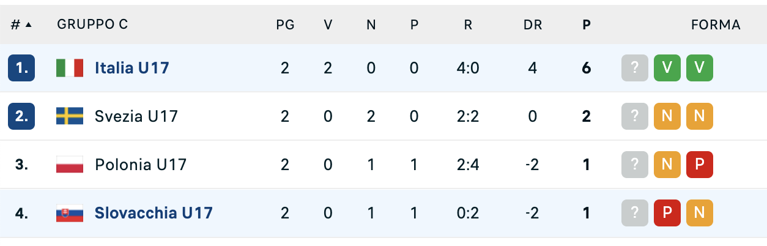Image resolution: width=767 pixels, height=246 pixels.
Task: Click Slovacchia U17's orange N form badge
Action: coord(700,213)
